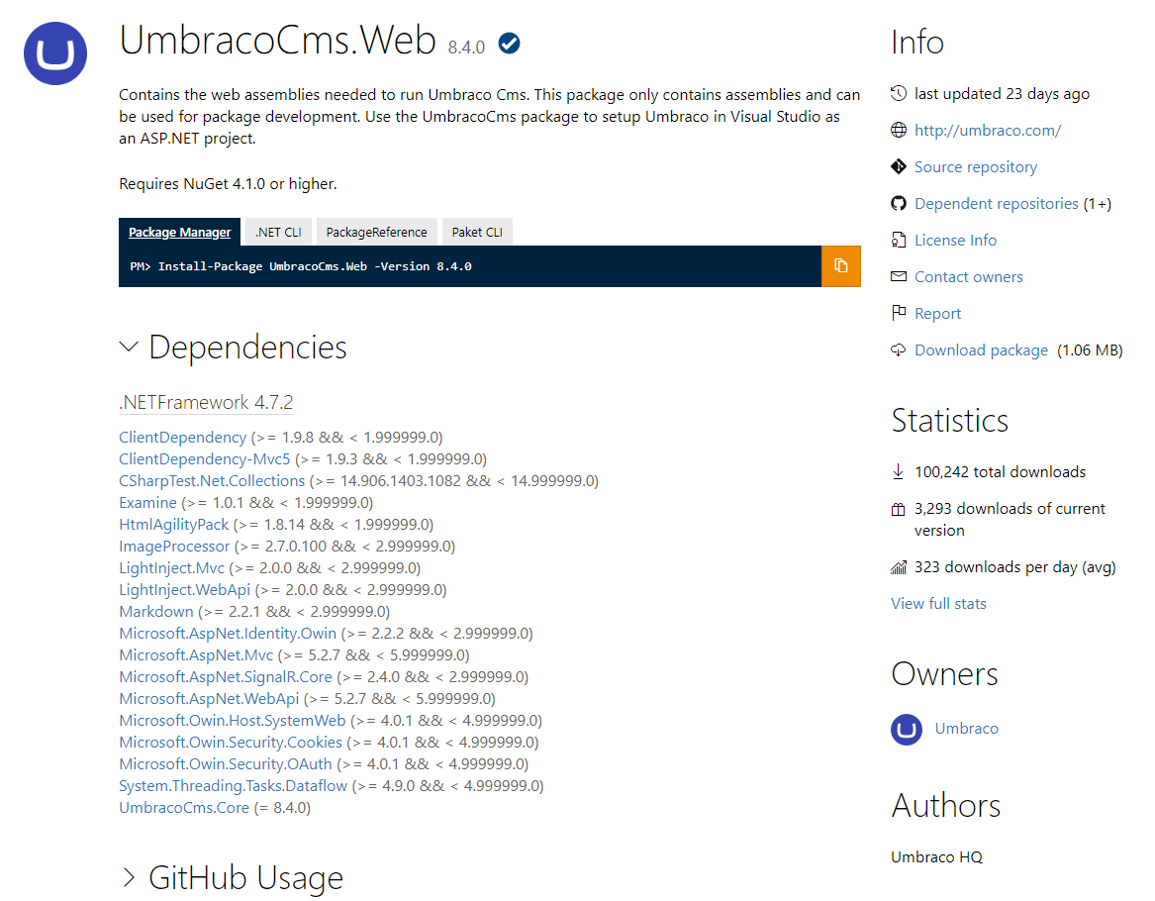
Task: Click the globe icon beside umbraco.com link
Action: point(899,131)
